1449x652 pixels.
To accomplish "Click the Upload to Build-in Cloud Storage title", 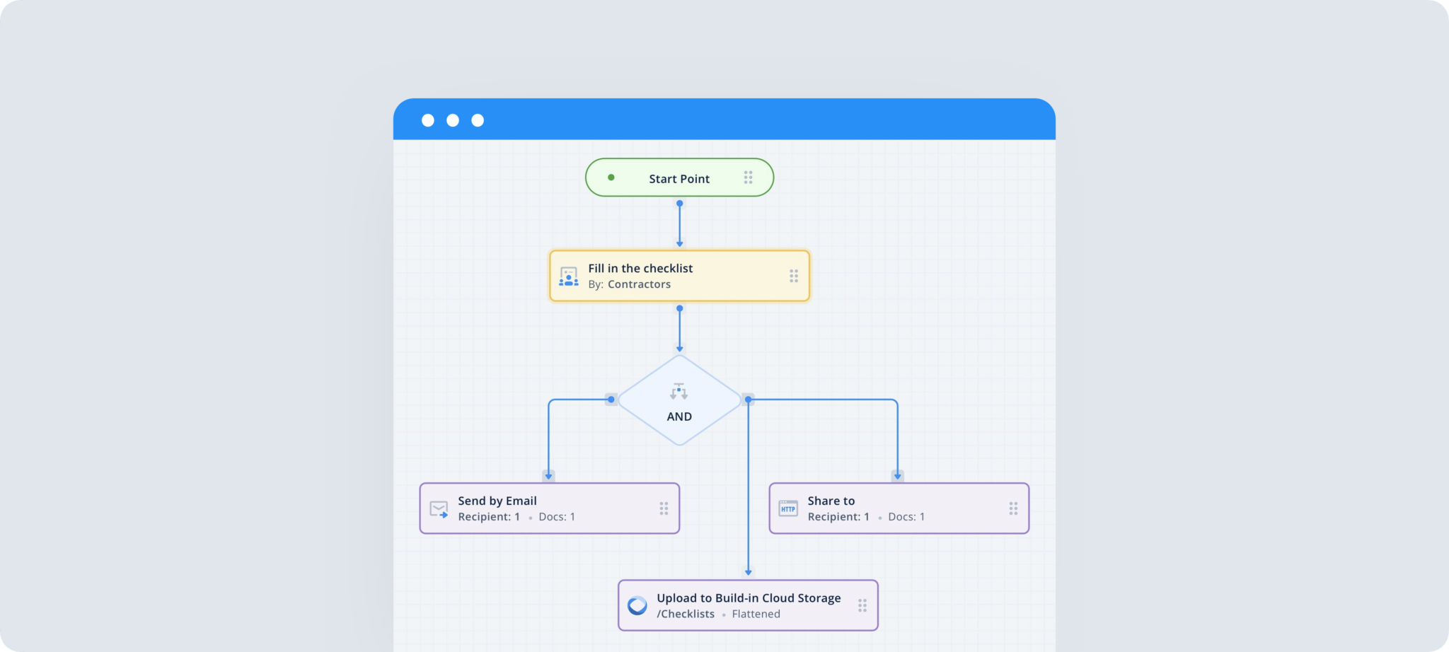I will pyautogui.click(x=748, y=598).
